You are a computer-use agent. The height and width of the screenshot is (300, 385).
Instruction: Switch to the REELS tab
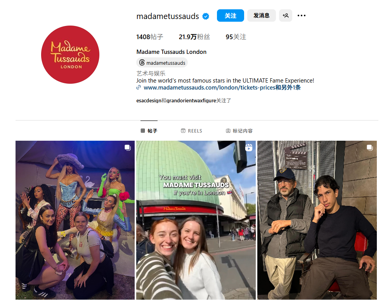[191, 131]
